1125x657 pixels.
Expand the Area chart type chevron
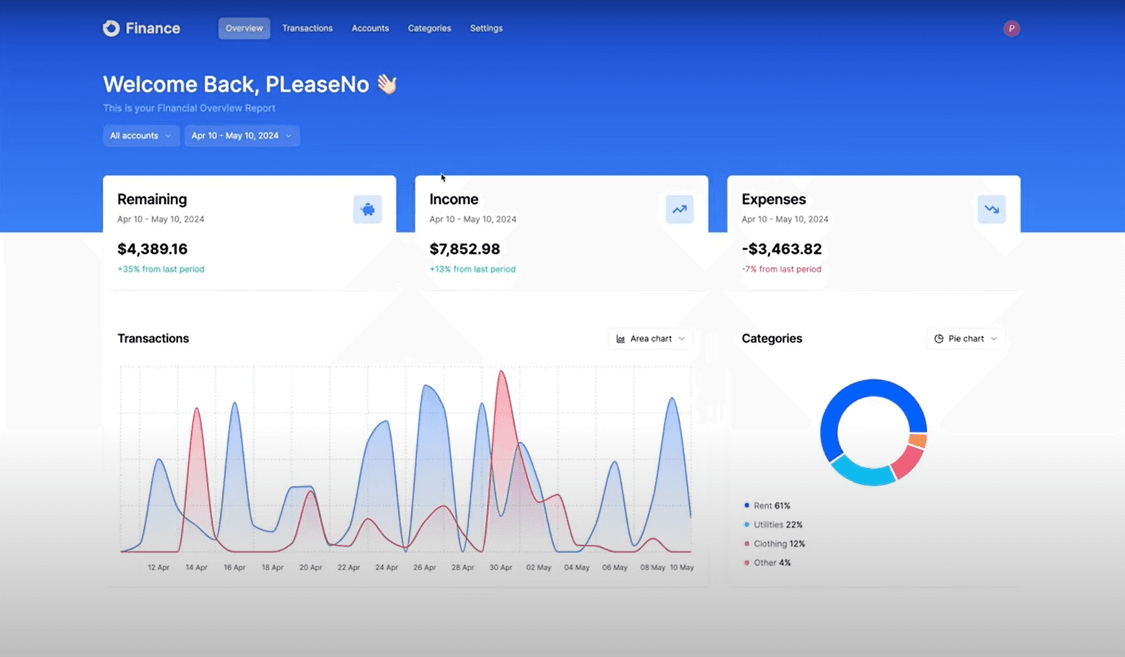point(682,339)
